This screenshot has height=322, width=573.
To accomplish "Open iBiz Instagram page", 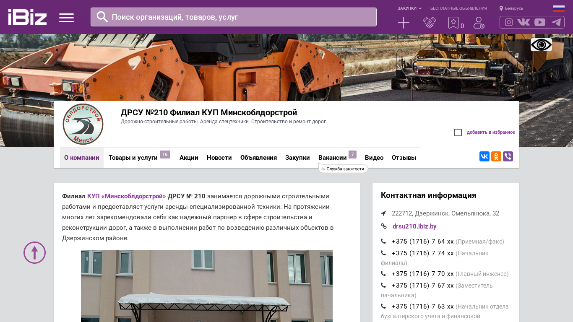I will (509, 22).
